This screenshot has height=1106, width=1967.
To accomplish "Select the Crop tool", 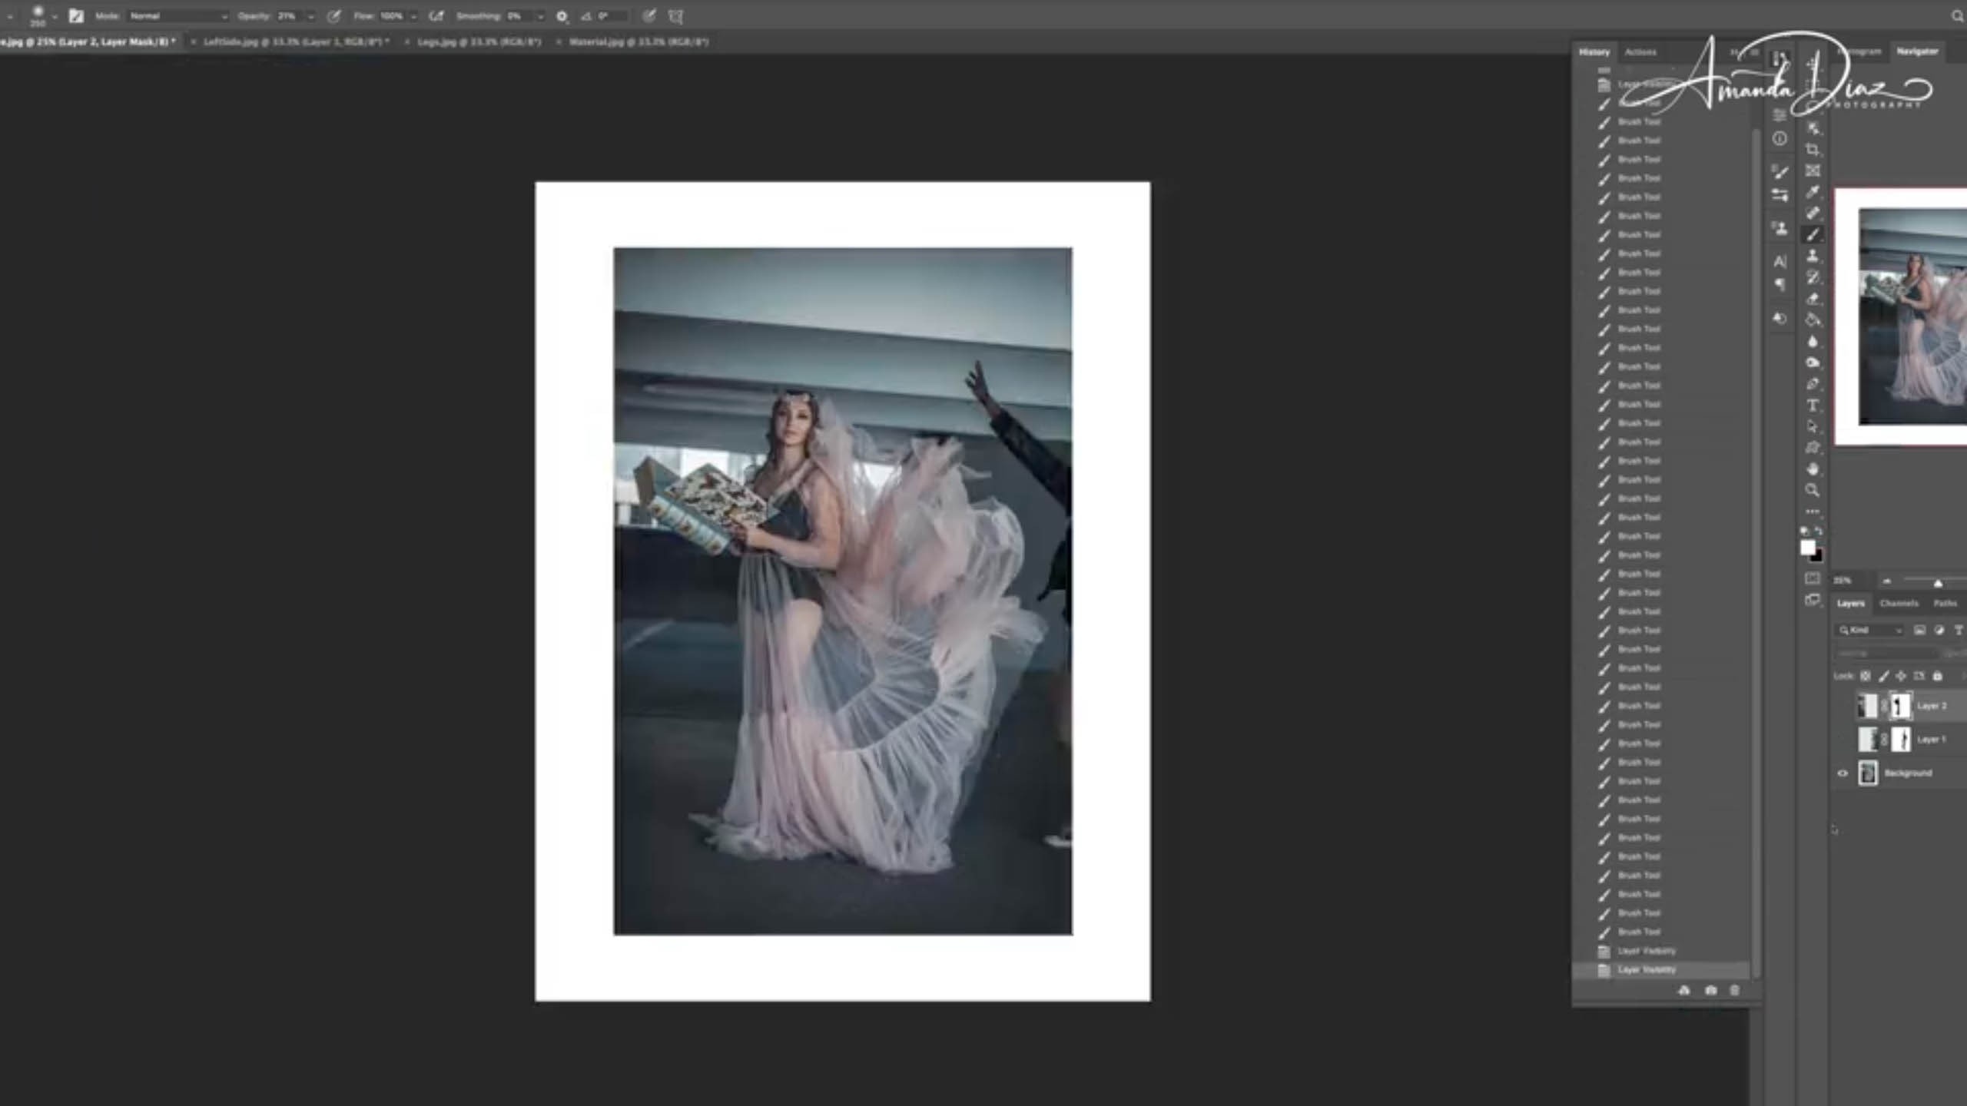I will click(x=1813, y=150).
